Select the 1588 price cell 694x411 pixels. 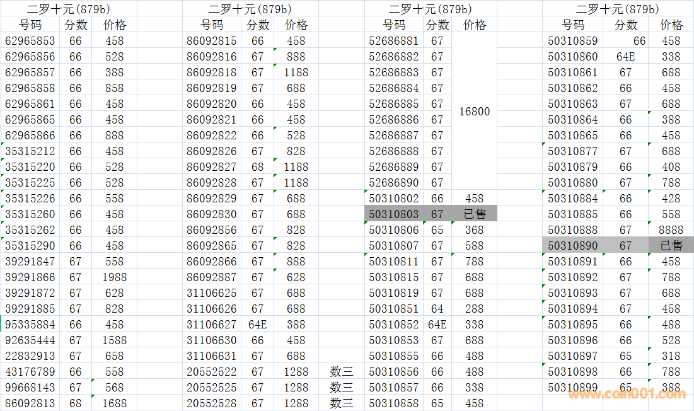[114, 340]
